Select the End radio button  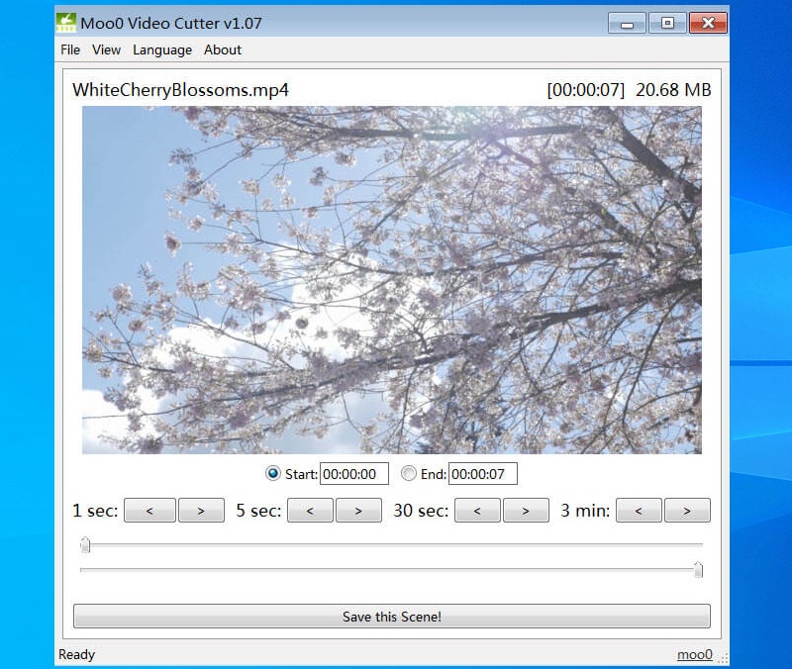(409, 474)
